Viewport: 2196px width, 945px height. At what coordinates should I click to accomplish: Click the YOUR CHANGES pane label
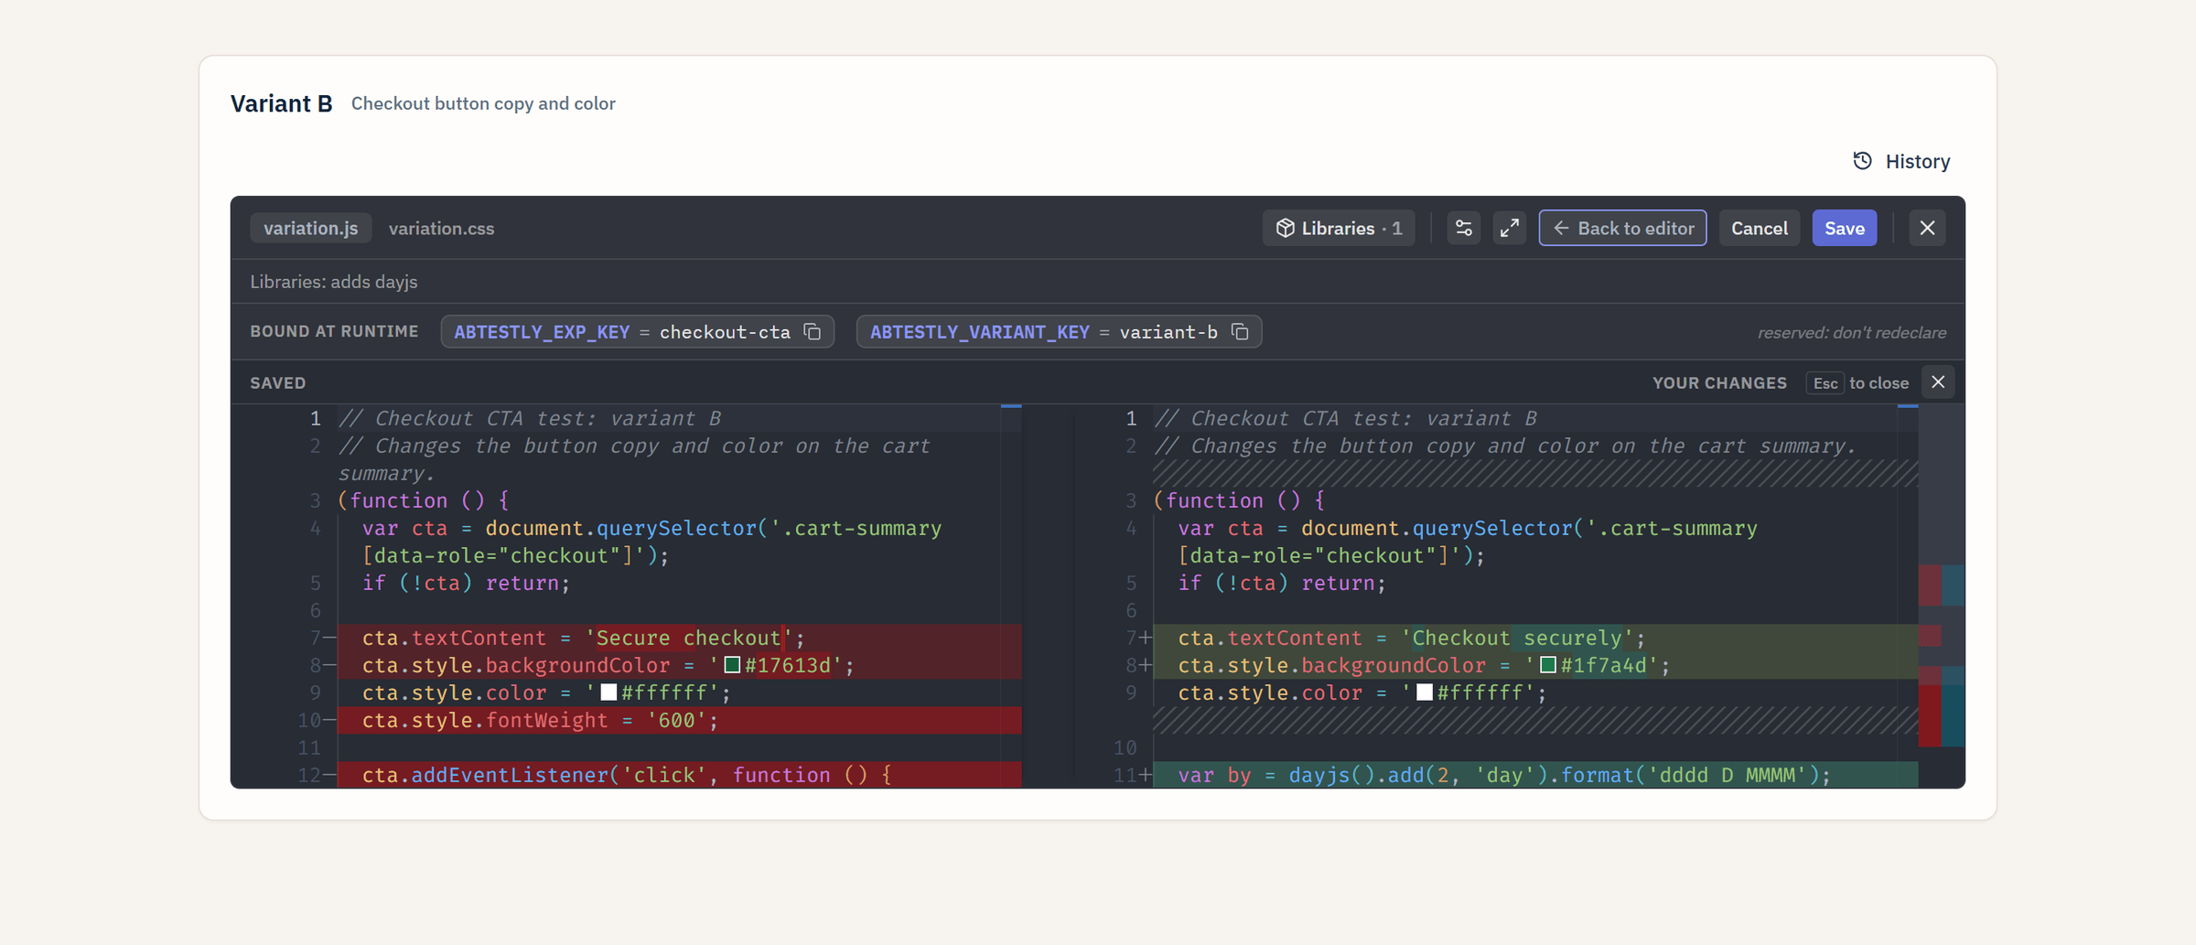[1719, 382]
